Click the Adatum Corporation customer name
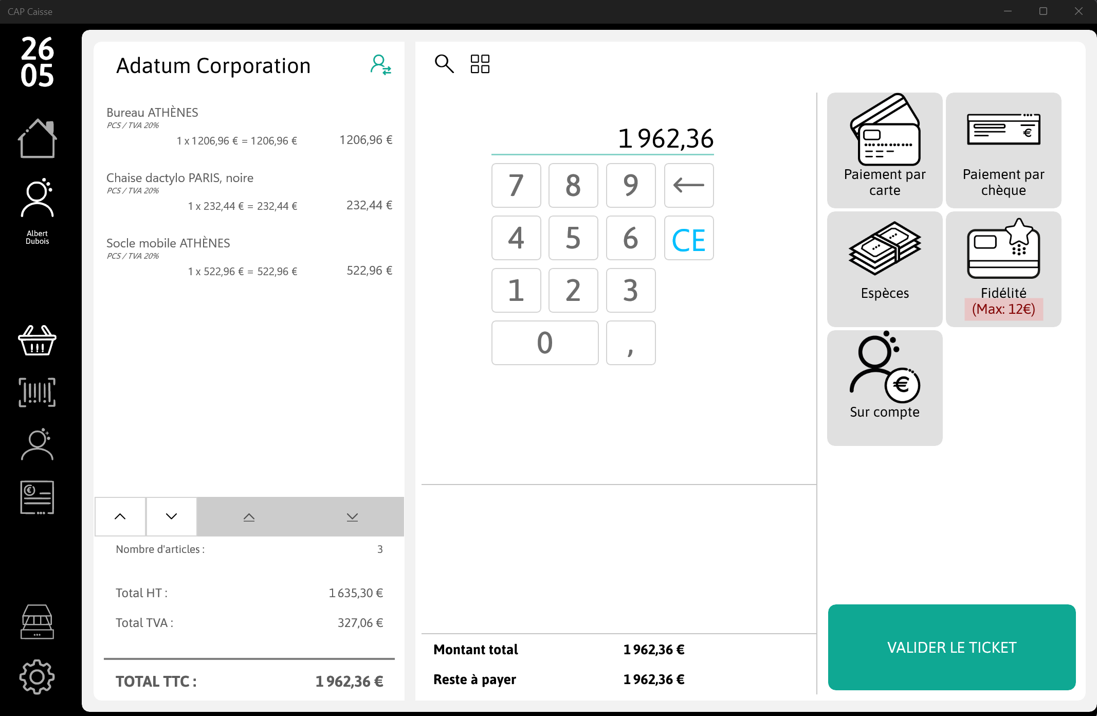Image resolution: width=1097 pixels, height=716 pixels. 213,66
